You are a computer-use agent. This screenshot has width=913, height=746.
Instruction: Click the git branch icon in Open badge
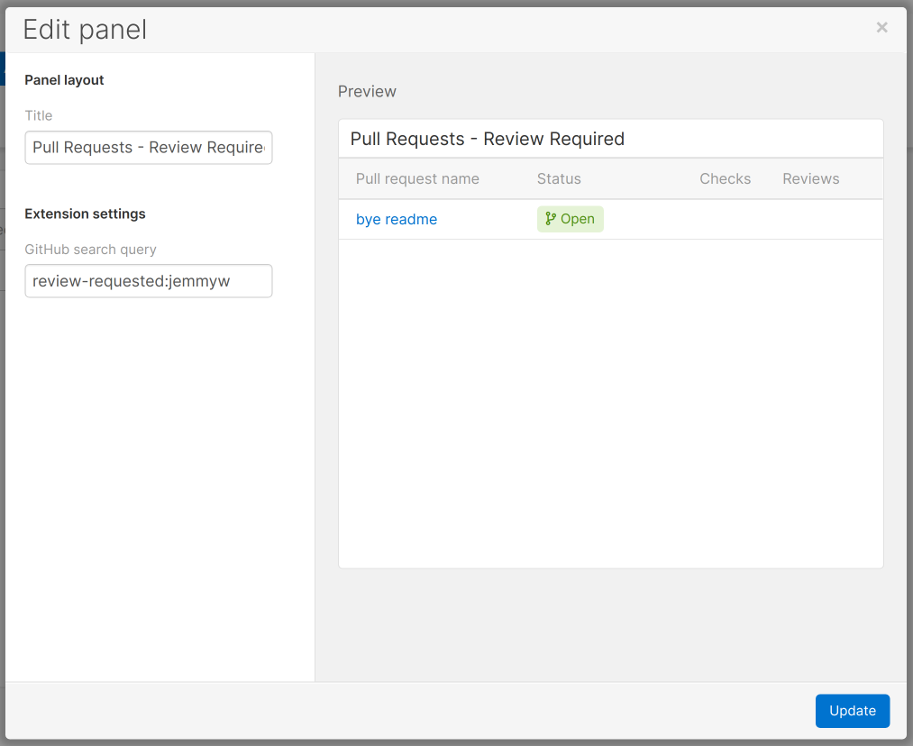pyautogui.click(x=551, y=219)
